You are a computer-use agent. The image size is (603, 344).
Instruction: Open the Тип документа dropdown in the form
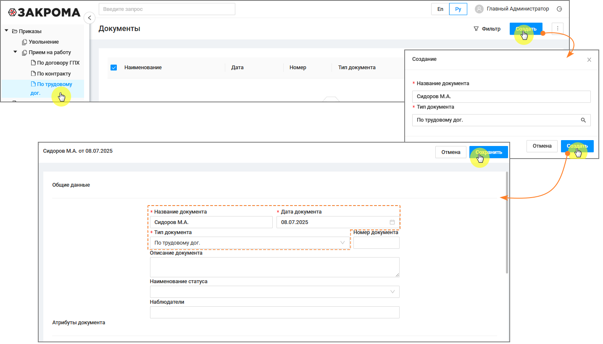pyautogui.click(x=250, y=243)
